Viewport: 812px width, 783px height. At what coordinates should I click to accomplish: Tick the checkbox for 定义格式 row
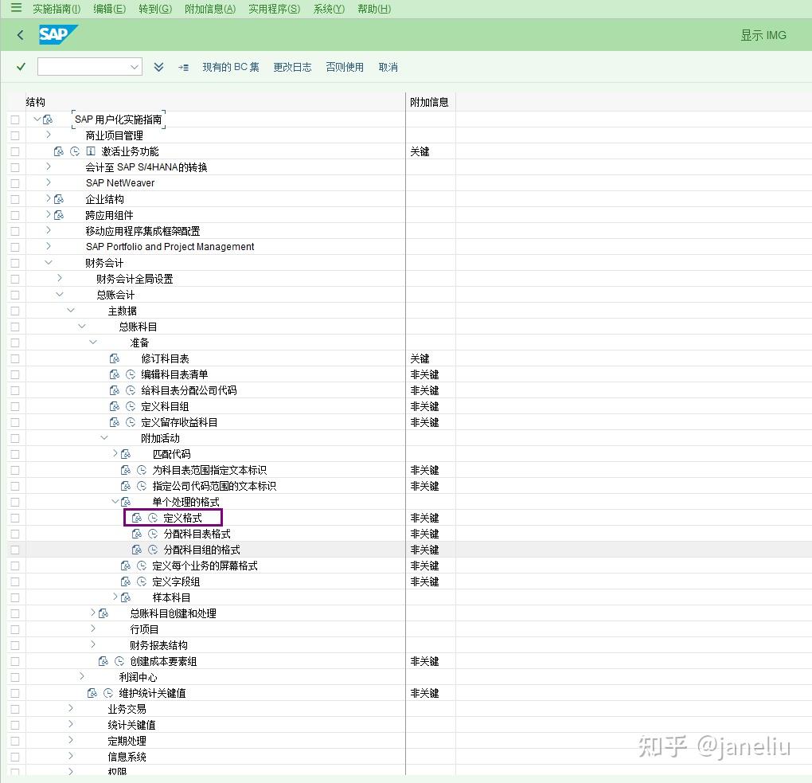click(x=14, y=518)
